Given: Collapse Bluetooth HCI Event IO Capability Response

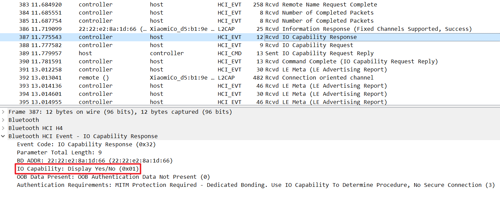Looking at the screenshot, I should 3,136.
